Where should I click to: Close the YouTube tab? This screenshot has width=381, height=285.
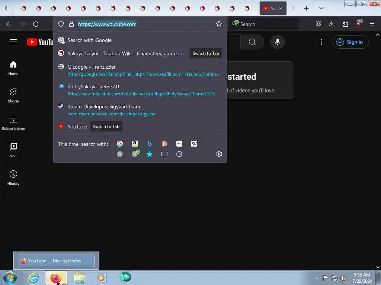281,8
